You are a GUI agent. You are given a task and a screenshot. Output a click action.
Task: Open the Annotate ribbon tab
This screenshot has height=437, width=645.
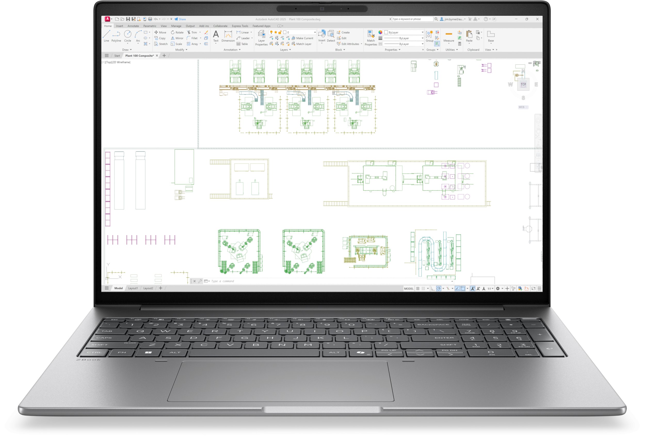coord(133,26)
